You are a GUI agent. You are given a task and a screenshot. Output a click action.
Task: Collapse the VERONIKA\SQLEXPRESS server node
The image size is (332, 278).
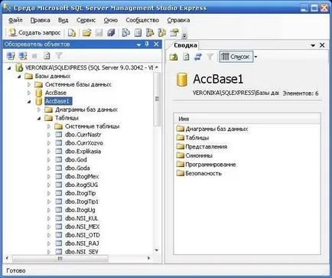pyautogui.click(x=9, y=68)
